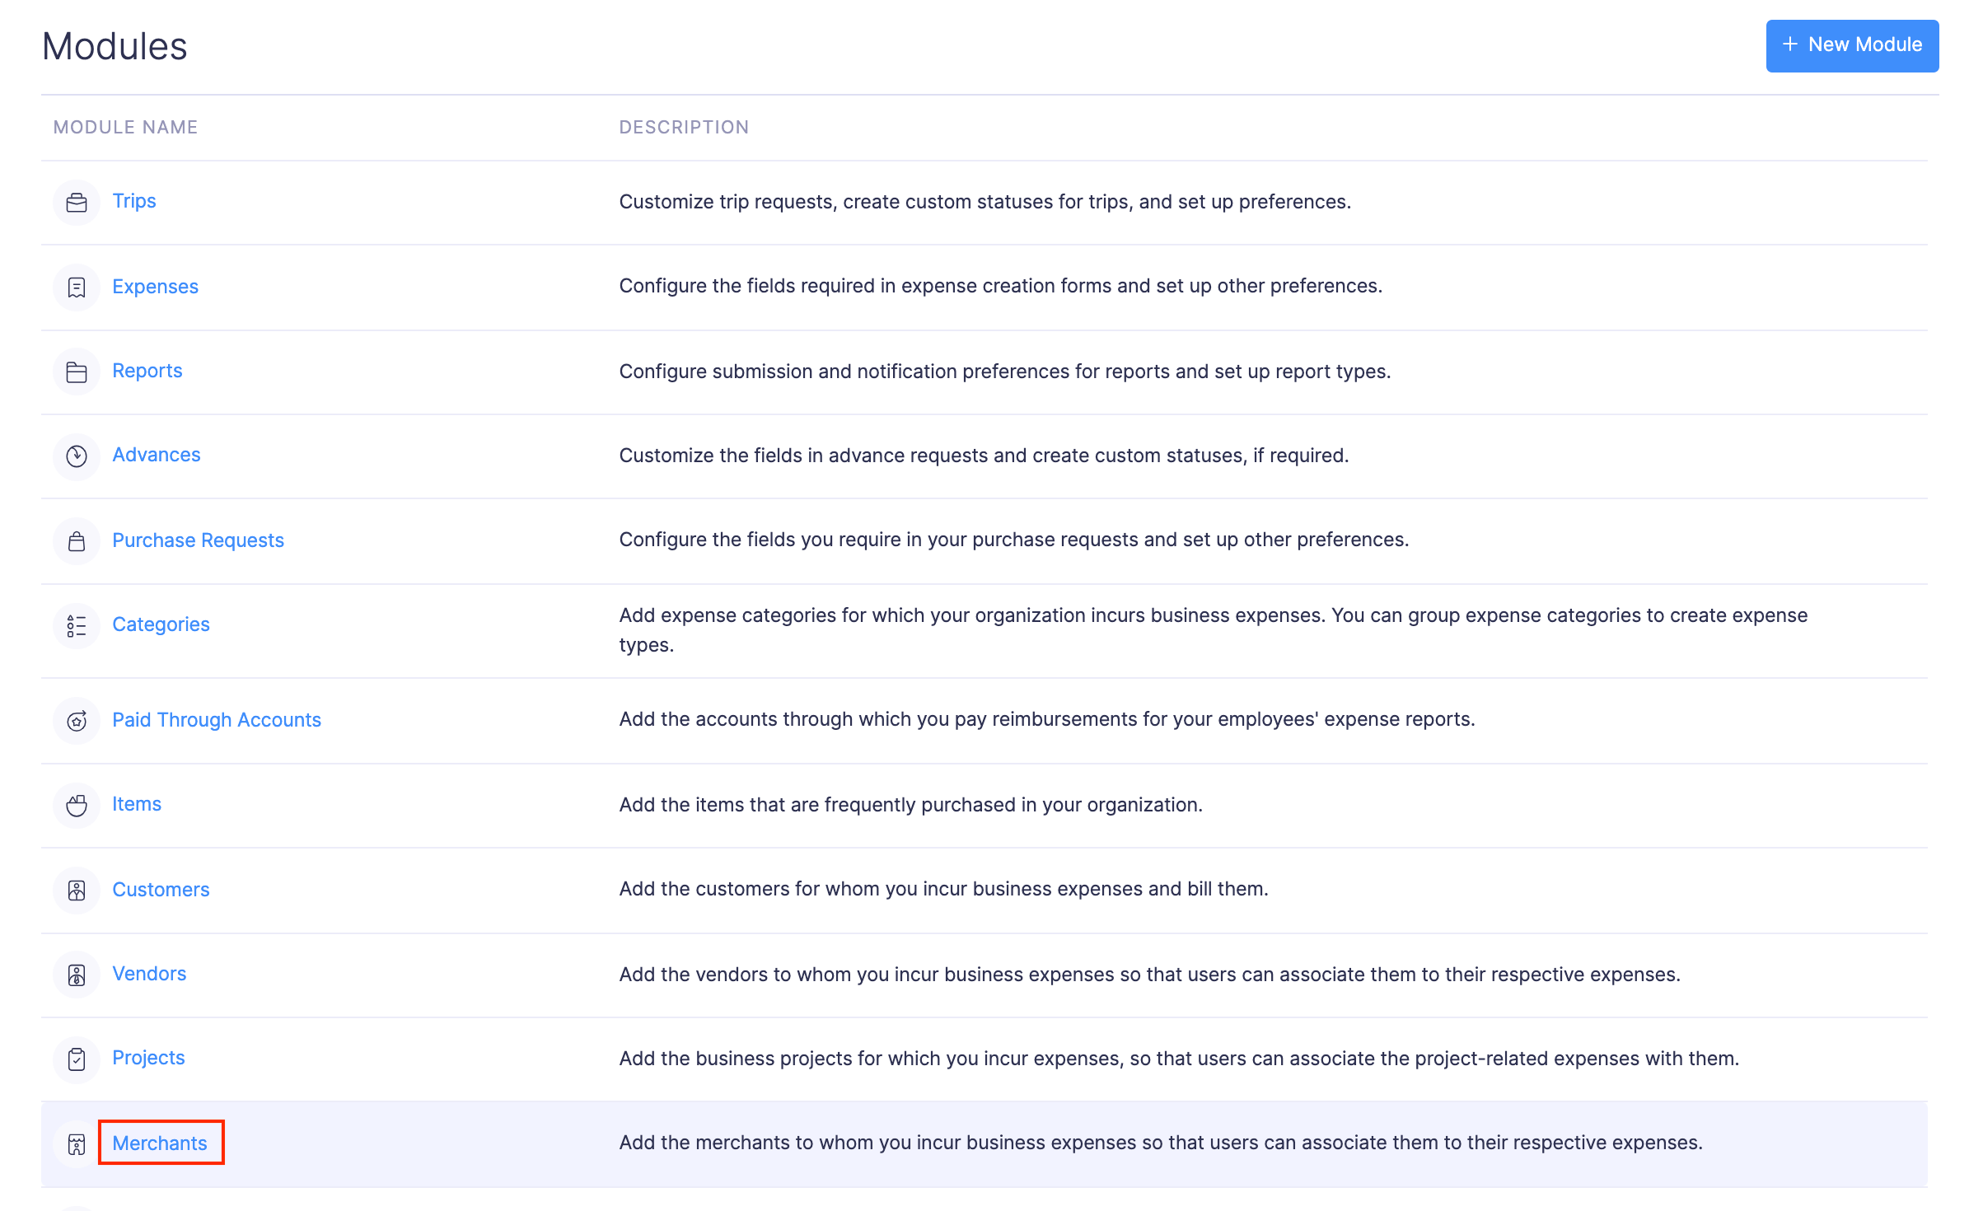Image resolution: width=1969 pixels, height=1211 pixels.
Task: Click the Advances clock icon
Action: 77,456
